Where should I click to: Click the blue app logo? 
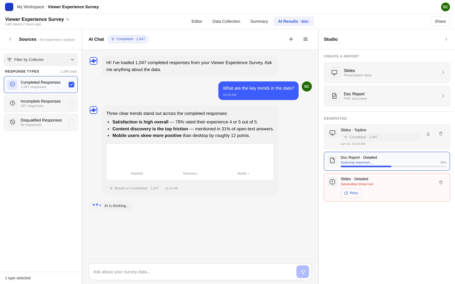point(9,7)
